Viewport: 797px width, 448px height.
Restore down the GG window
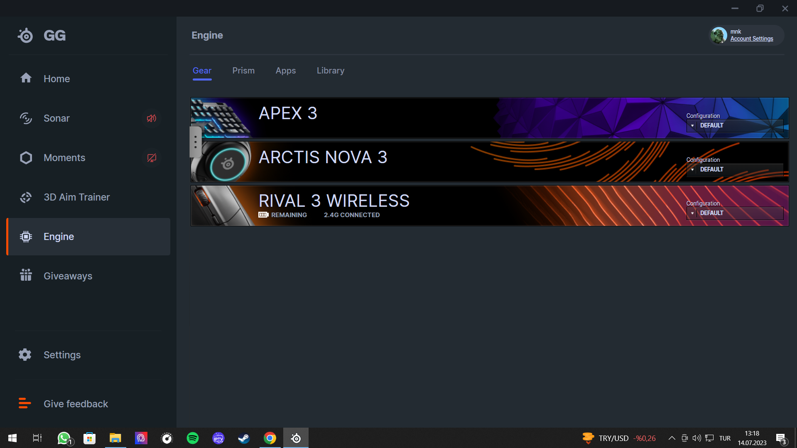point(760,8)
